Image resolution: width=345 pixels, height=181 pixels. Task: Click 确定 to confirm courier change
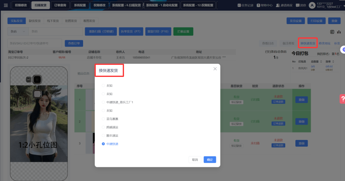coord(210,160)
